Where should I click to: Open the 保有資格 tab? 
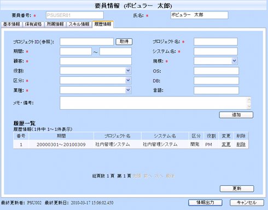(x=33, y=24)
